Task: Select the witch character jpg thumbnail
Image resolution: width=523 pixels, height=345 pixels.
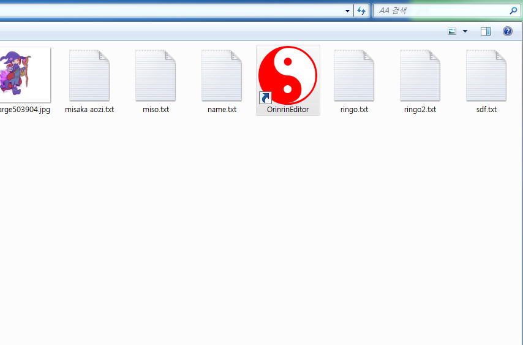Action: coord(23,74)
